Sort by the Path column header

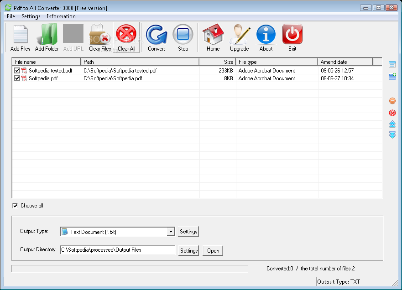point(140,62)
